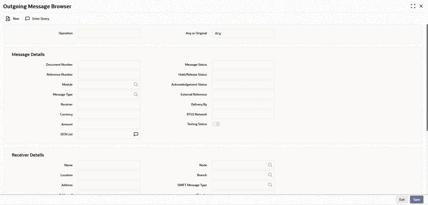This screenshot has height=205, width=428.
Task: Focus the Address field
Action: coord(109,185)
